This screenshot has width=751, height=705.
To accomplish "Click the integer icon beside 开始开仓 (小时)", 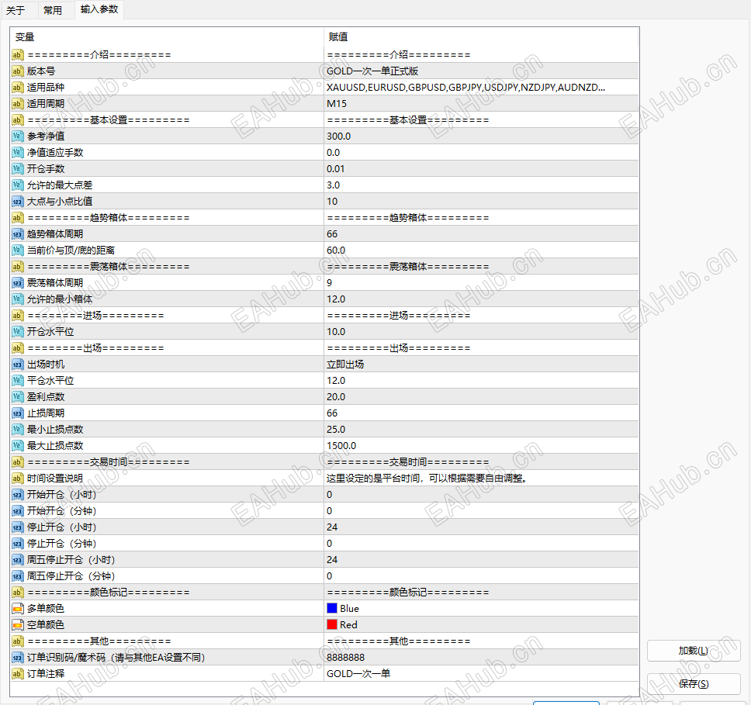I will (17, 495).
